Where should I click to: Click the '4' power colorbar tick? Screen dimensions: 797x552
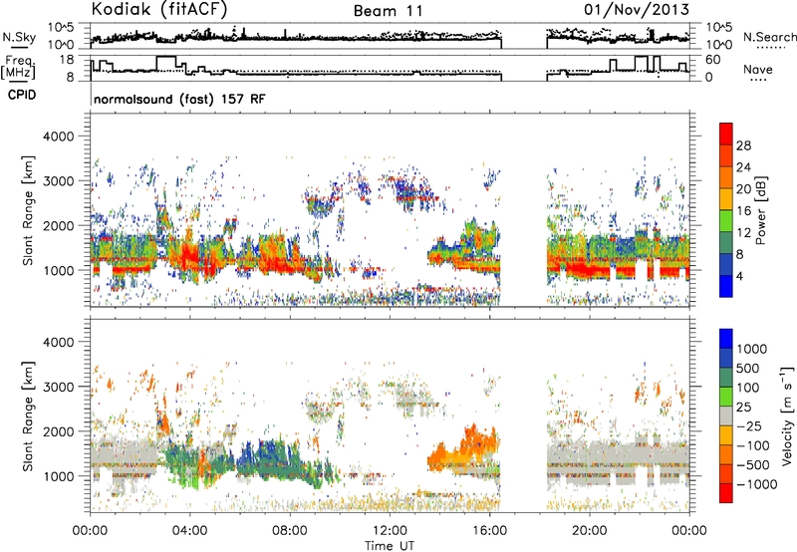(x=739, y=276)
